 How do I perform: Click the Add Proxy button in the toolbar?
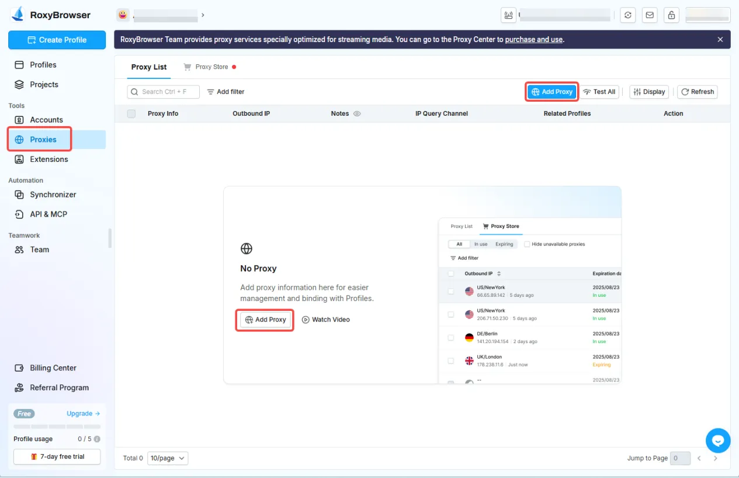[551, 92]
